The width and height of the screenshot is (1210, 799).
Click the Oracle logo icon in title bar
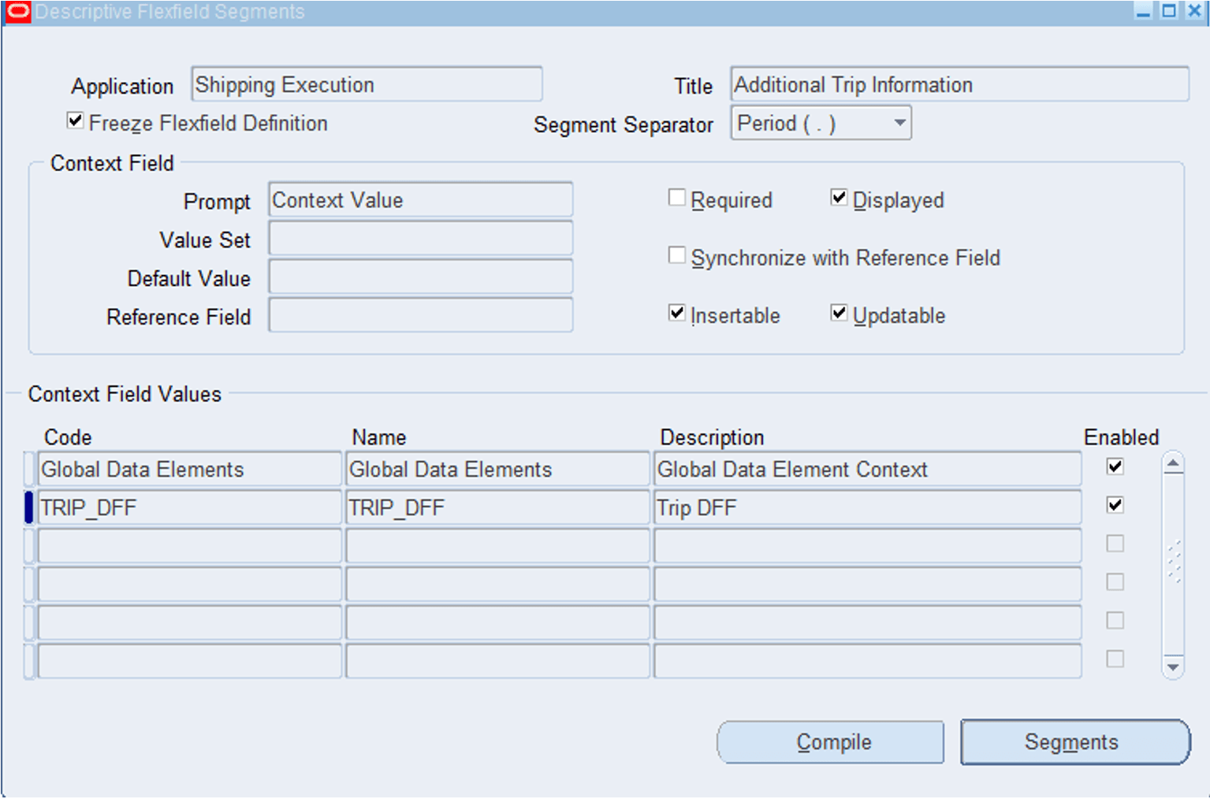click(17, 12)
